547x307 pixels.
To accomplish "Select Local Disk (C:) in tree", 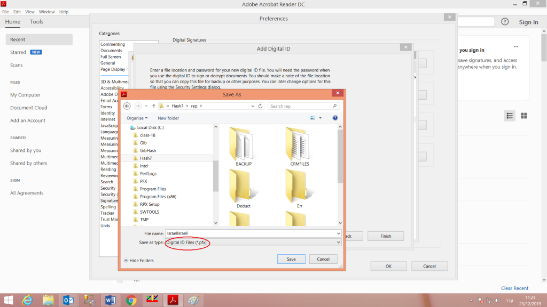I will click(150, 127).
